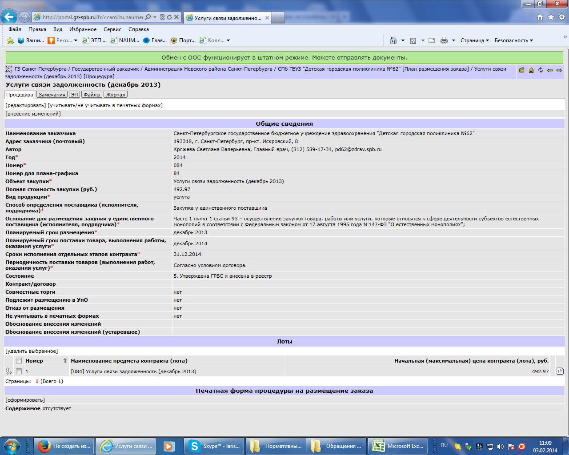The width and height of the screenshot is (569, 455).
Task: Refresh the page from the address bar
Action: 169,17
